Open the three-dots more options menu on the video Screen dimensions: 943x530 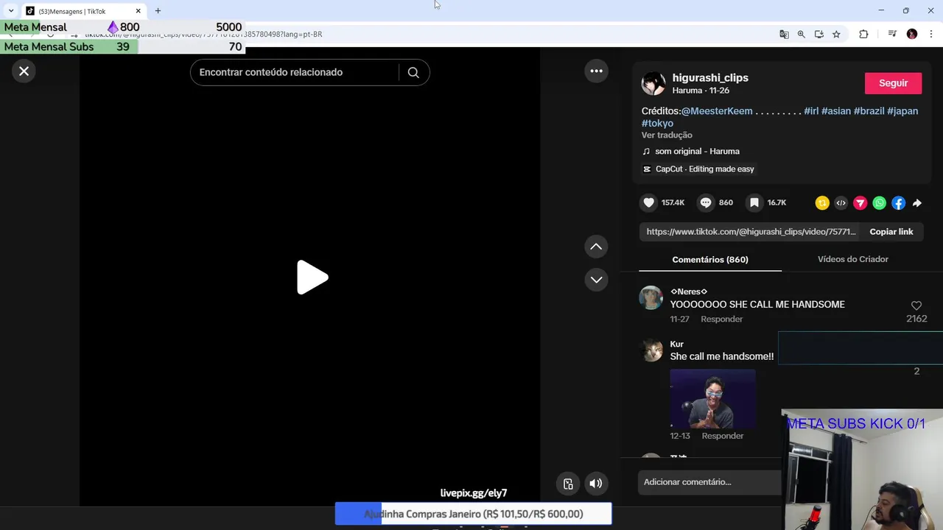(596, 71)
